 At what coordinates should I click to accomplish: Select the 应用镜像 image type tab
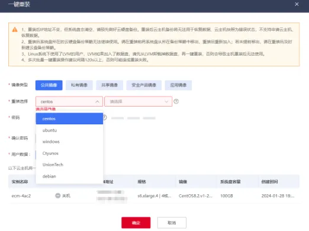point(178,85)
